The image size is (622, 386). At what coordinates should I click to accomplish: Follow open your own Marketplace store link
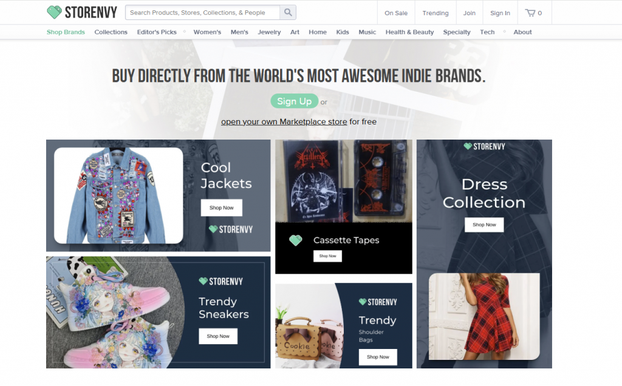[x=284, y=121]
